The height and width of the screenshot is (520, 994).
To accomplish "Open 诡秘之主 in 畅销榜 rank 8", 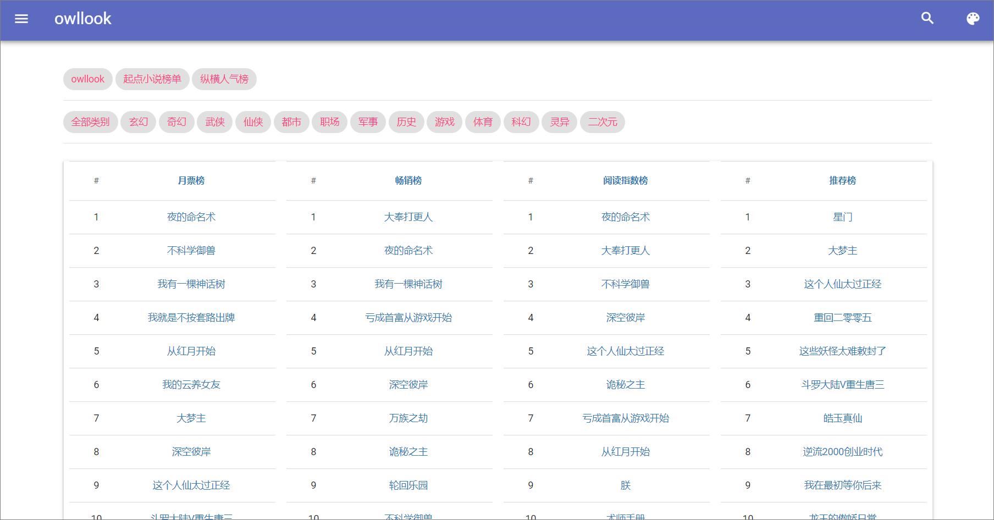I will (408, 452).
